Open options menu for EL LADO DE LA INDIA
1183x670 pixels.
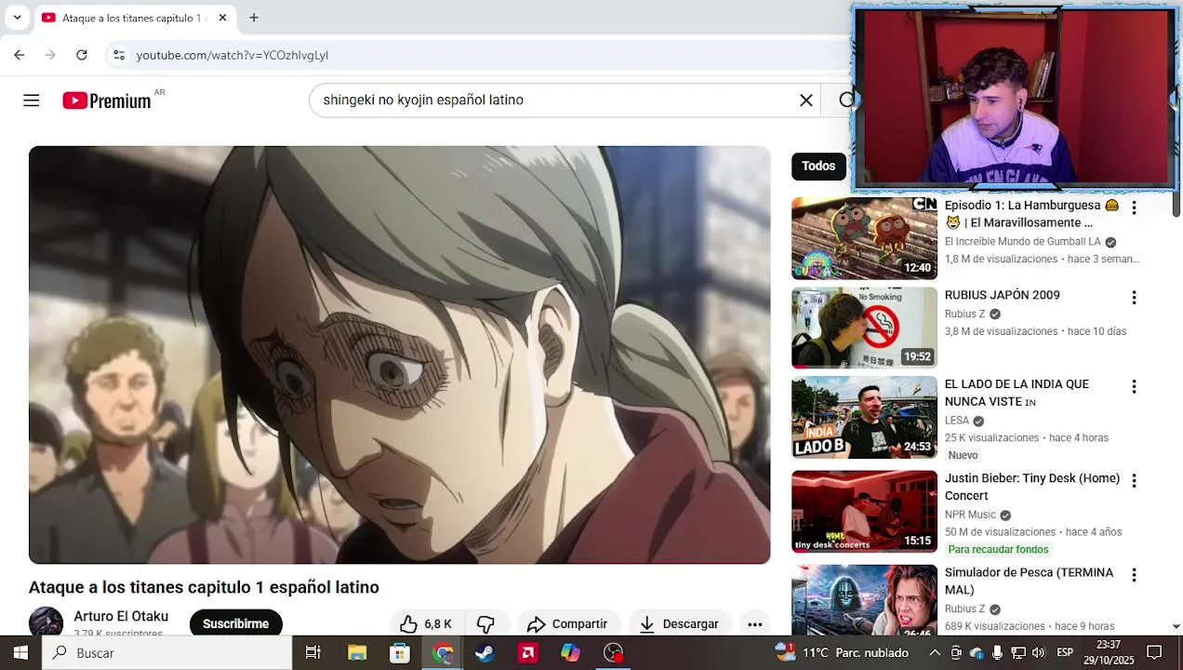tap(1134, 386)
